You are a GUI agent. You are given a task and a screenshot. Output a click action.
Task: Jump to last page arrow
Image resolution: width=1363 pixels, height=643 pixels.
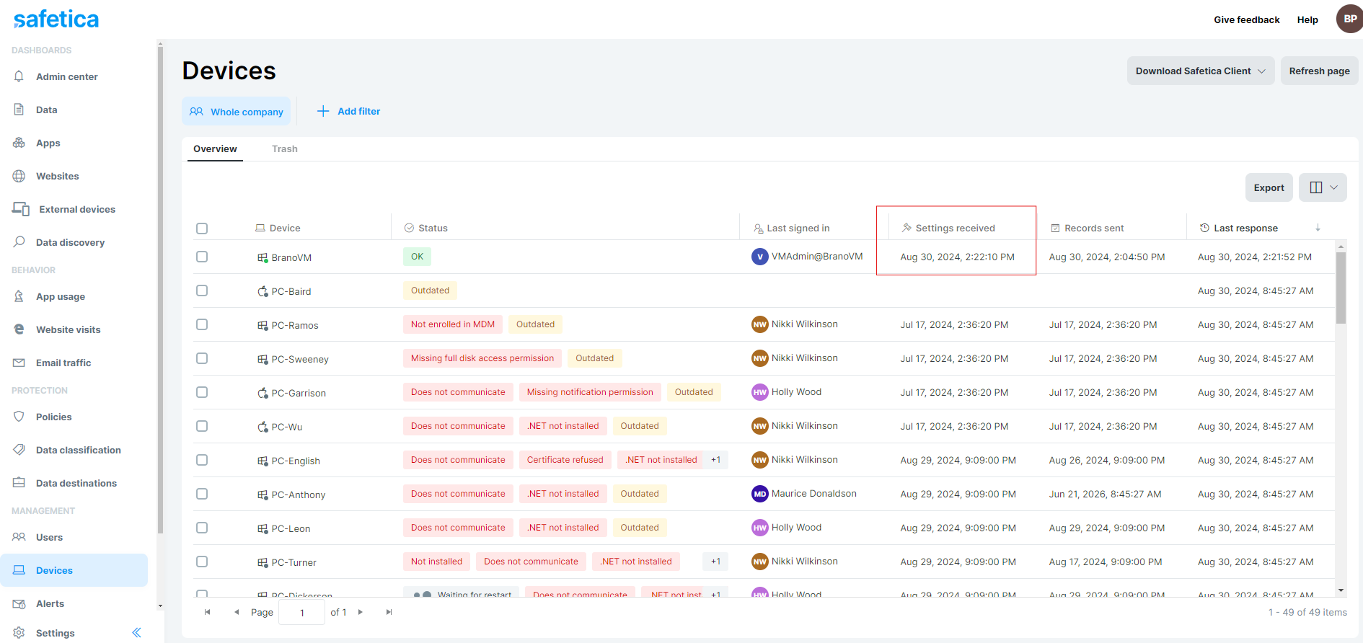[389, 612]
